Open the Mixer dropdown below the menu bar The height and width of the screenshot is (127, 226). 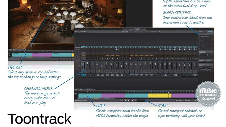(x=77, y=32)
